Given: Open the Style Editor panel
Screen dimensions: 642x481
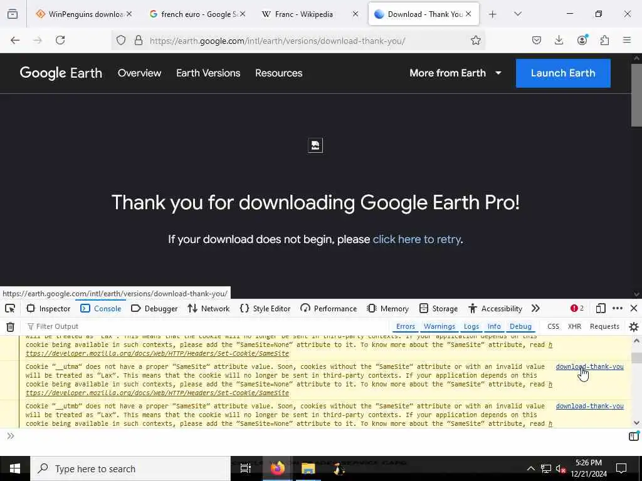Looking at the screenshot, I should [265, 308].
